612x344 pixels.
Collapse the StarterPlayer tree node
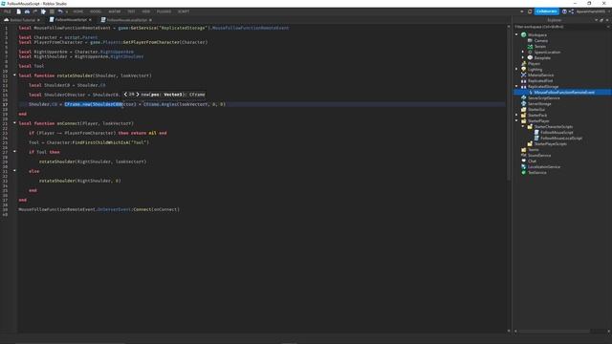516,121
